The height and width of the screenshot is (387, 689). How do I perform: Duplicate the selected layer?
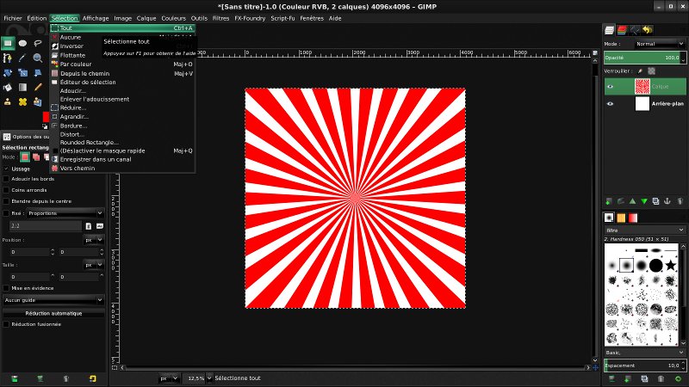pos(655,201)
